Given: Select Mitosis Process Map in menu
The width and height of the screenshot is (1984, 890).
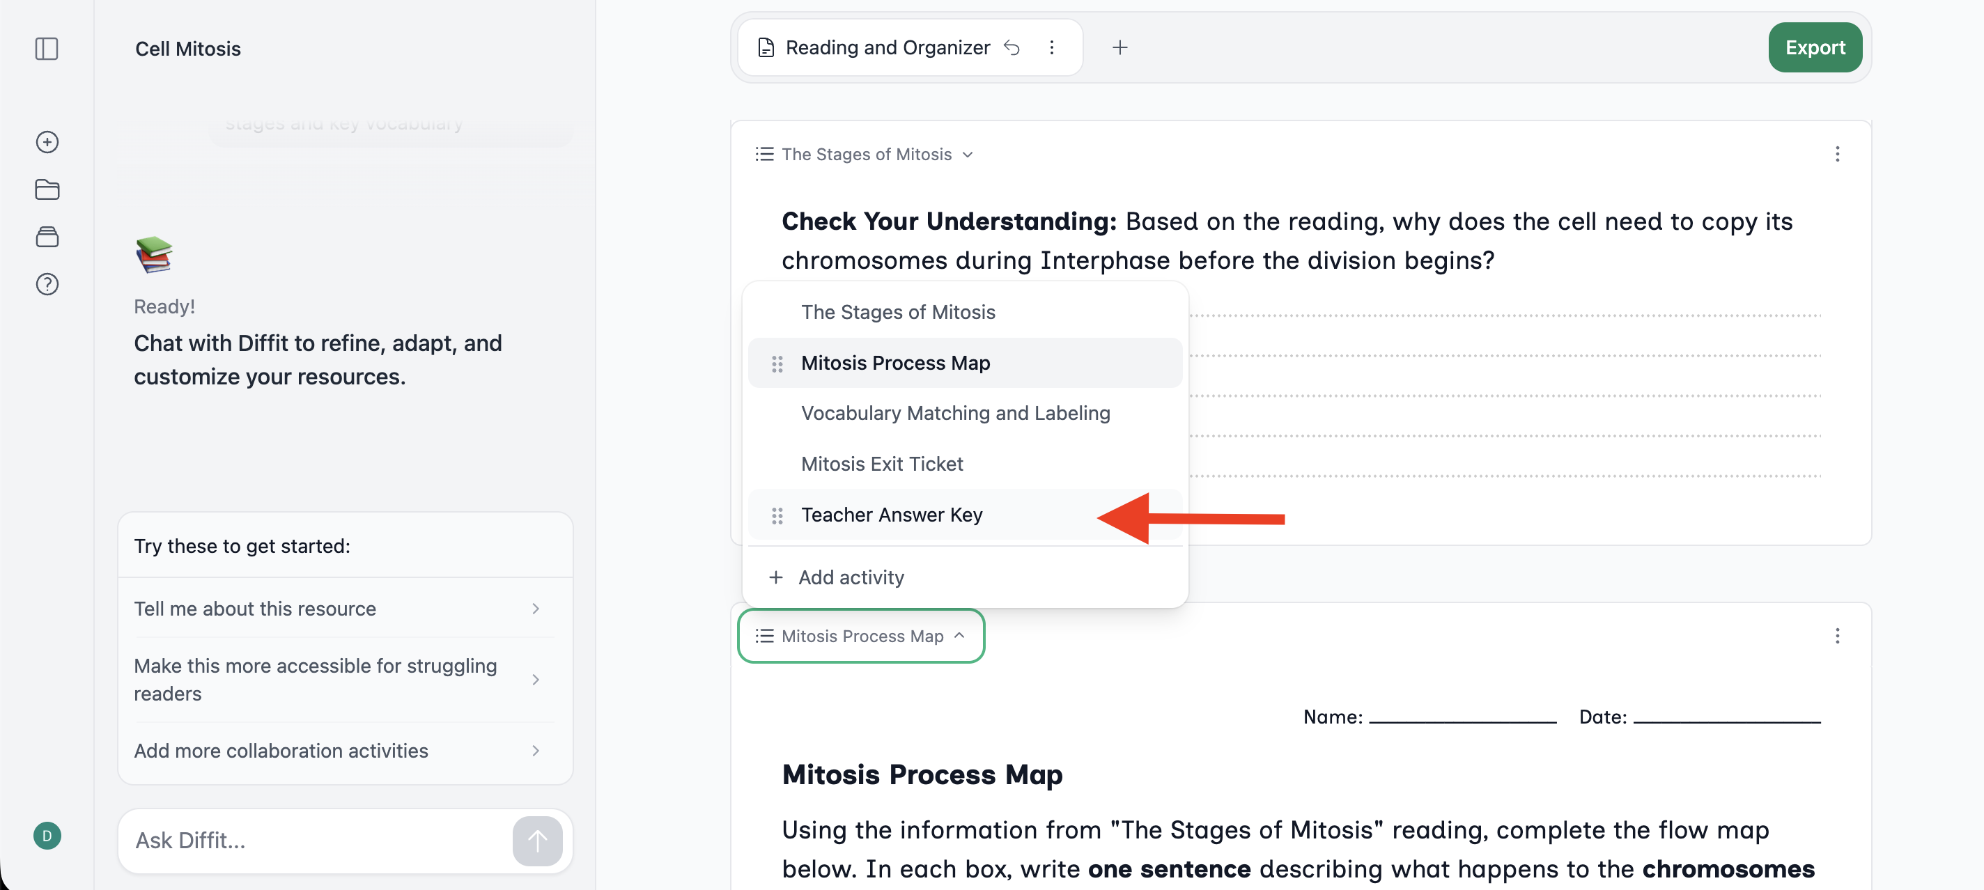Looking at the screenshot, I should click(965, 364).
